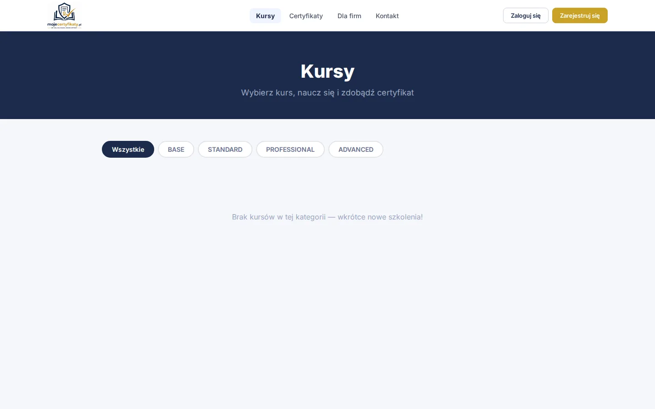The image size is (655, 409).
Task: Filter courses by BASE
Action: coord(176,150)
